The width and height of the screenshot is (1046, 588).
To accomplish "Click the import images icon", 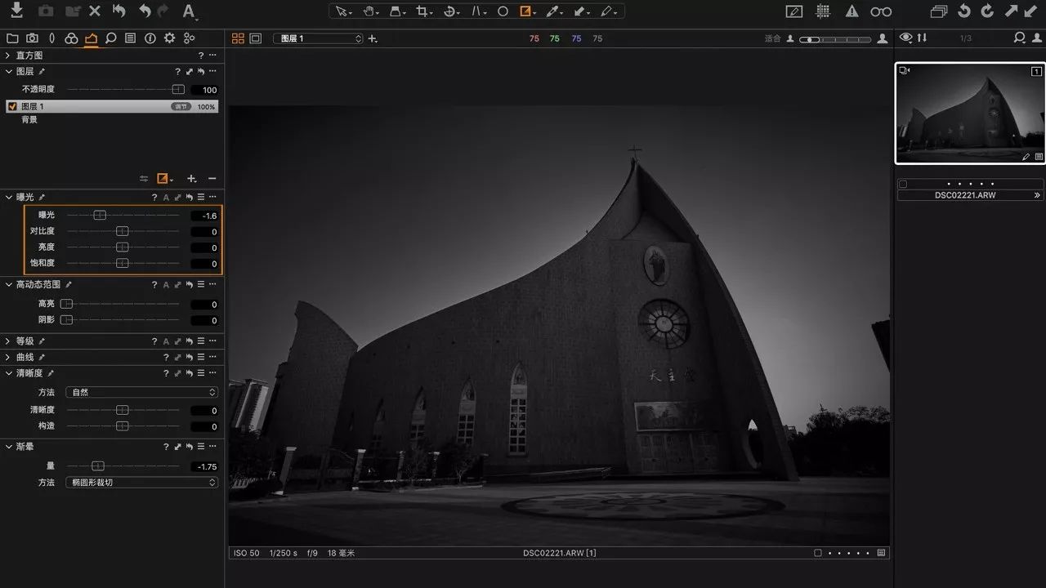I will point(17,11).
